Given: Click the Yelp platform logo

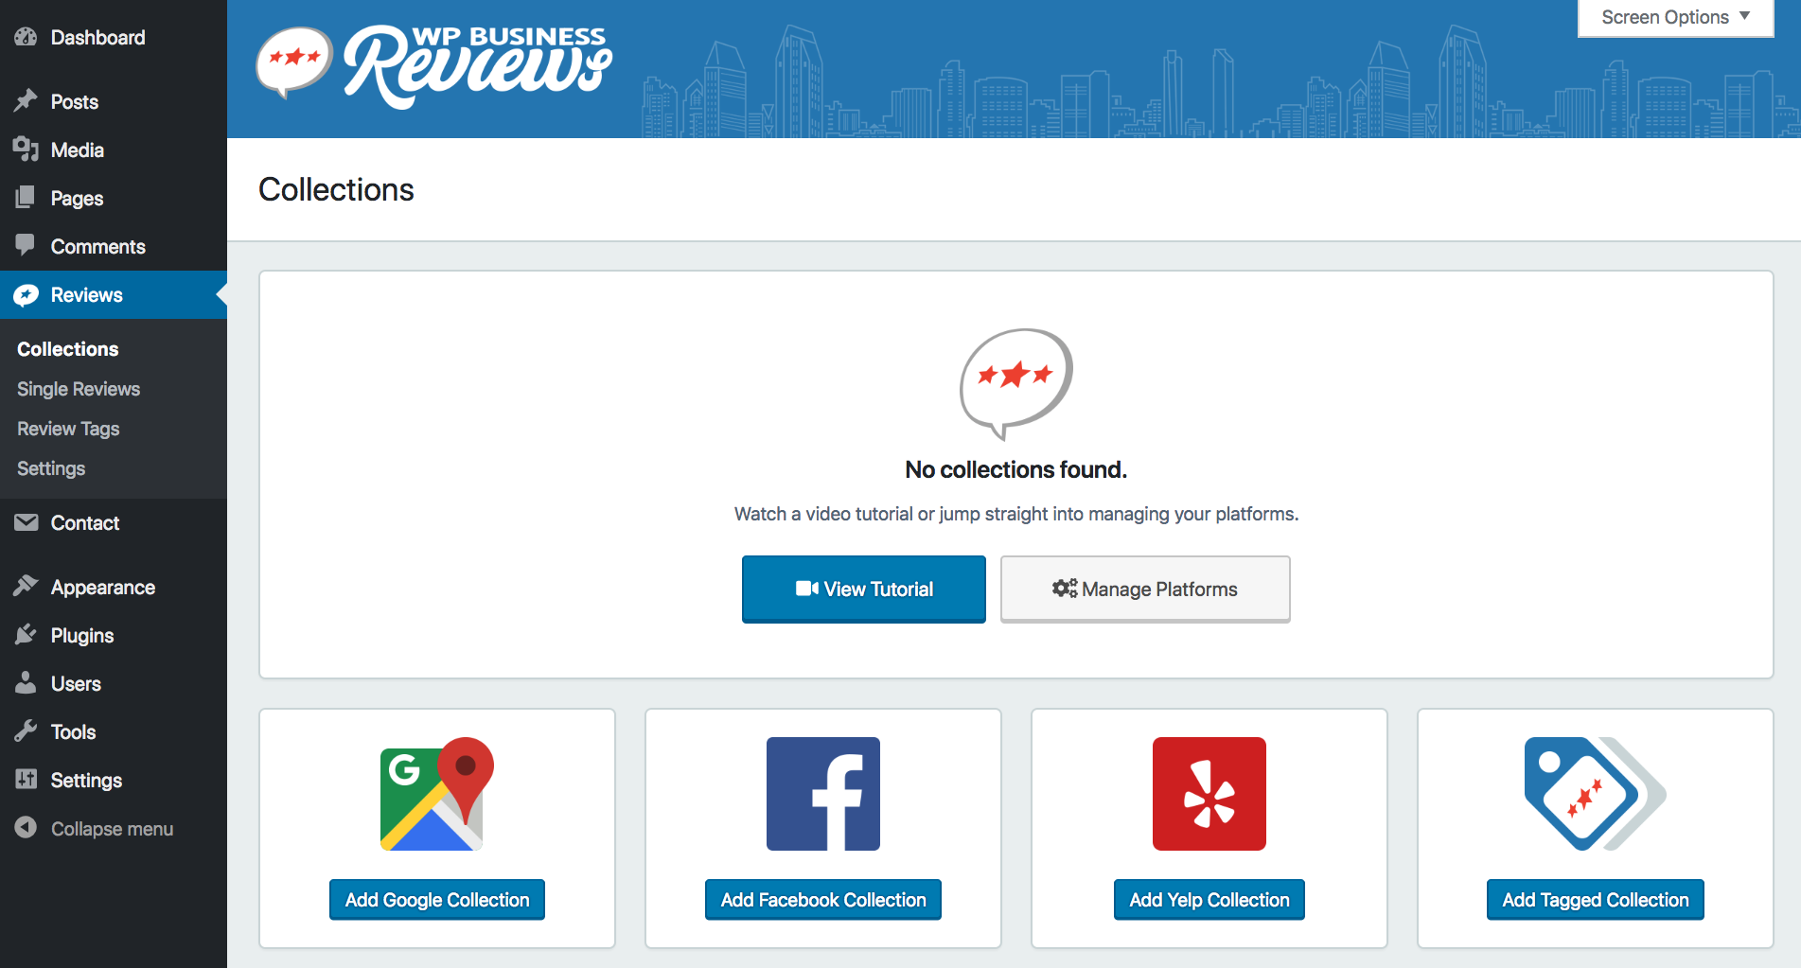Looking at the screenshot, I should [1209, 794].
